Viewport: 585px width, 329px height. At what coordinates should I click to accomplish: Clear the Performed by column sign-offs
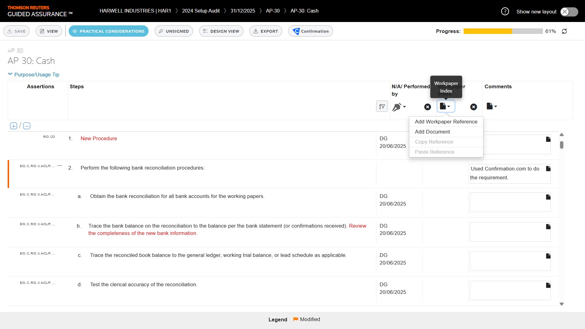[x=428, y=107]
